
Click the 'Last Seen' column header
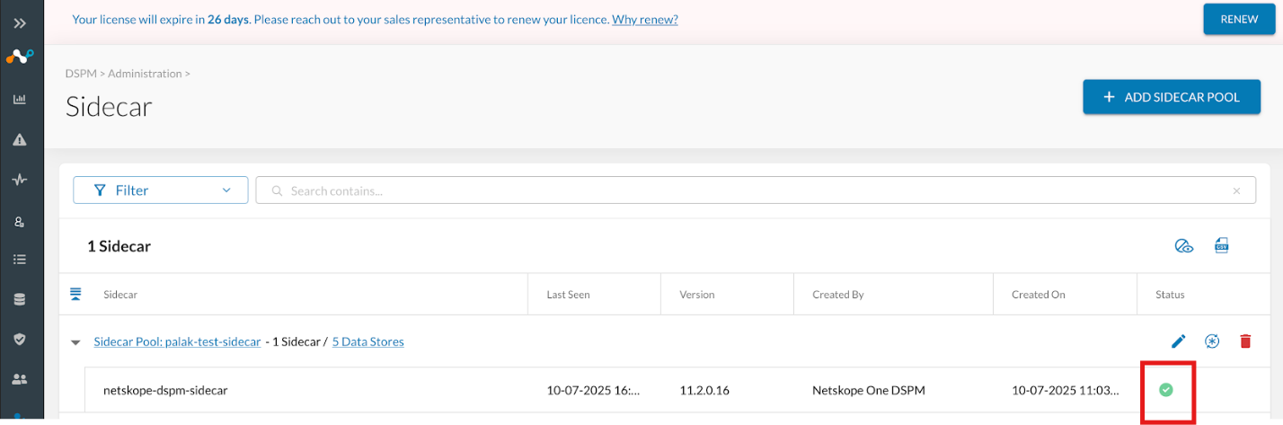pyautogui.click(x=568, y=295)
